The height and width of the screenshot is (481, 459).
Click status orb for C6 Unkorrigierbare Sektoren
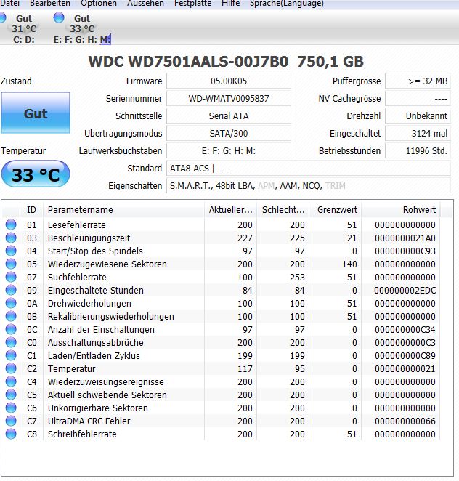click(11, 408)
